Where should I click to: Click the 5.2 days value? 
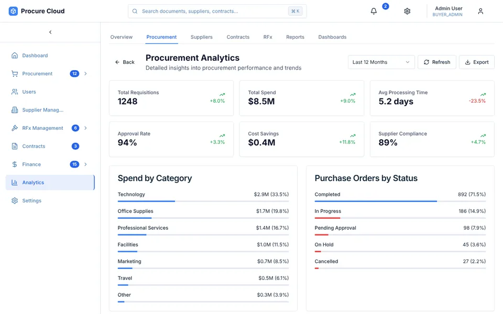(x=396, y=102)
